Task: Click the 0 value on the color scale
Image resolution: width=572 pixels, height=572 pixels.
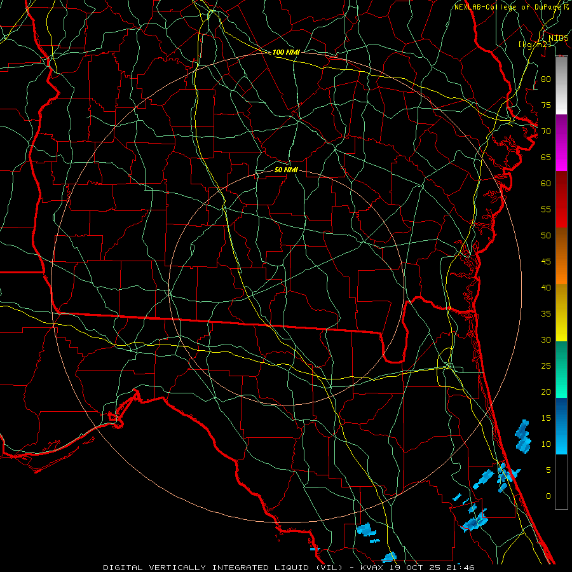Action: pyautogui.click(x=548, y=496)
